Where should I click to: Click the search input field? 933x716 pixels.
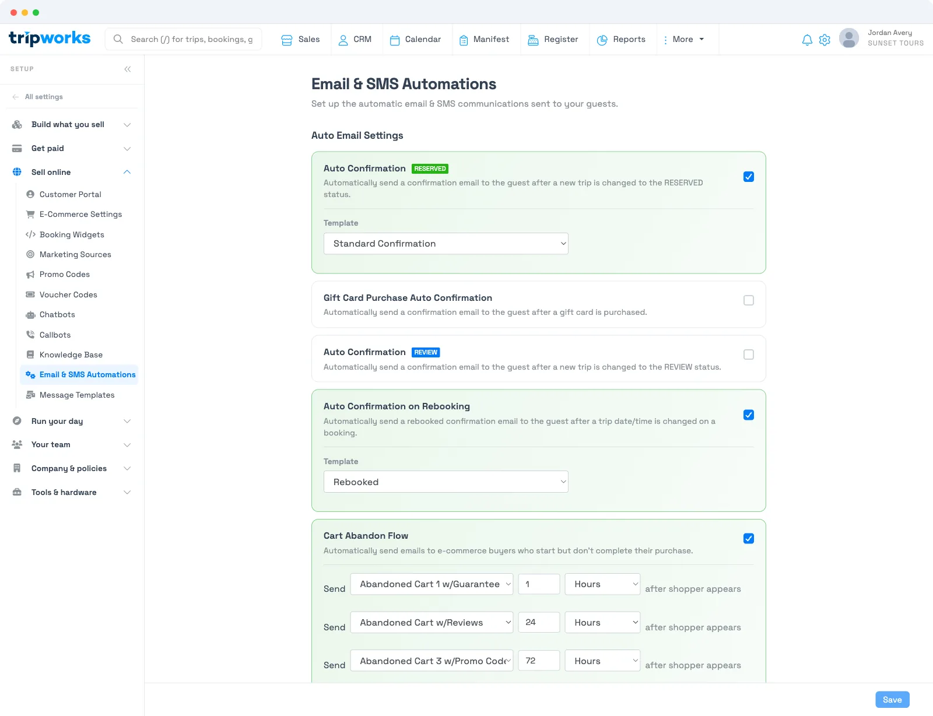pos(184,39)
